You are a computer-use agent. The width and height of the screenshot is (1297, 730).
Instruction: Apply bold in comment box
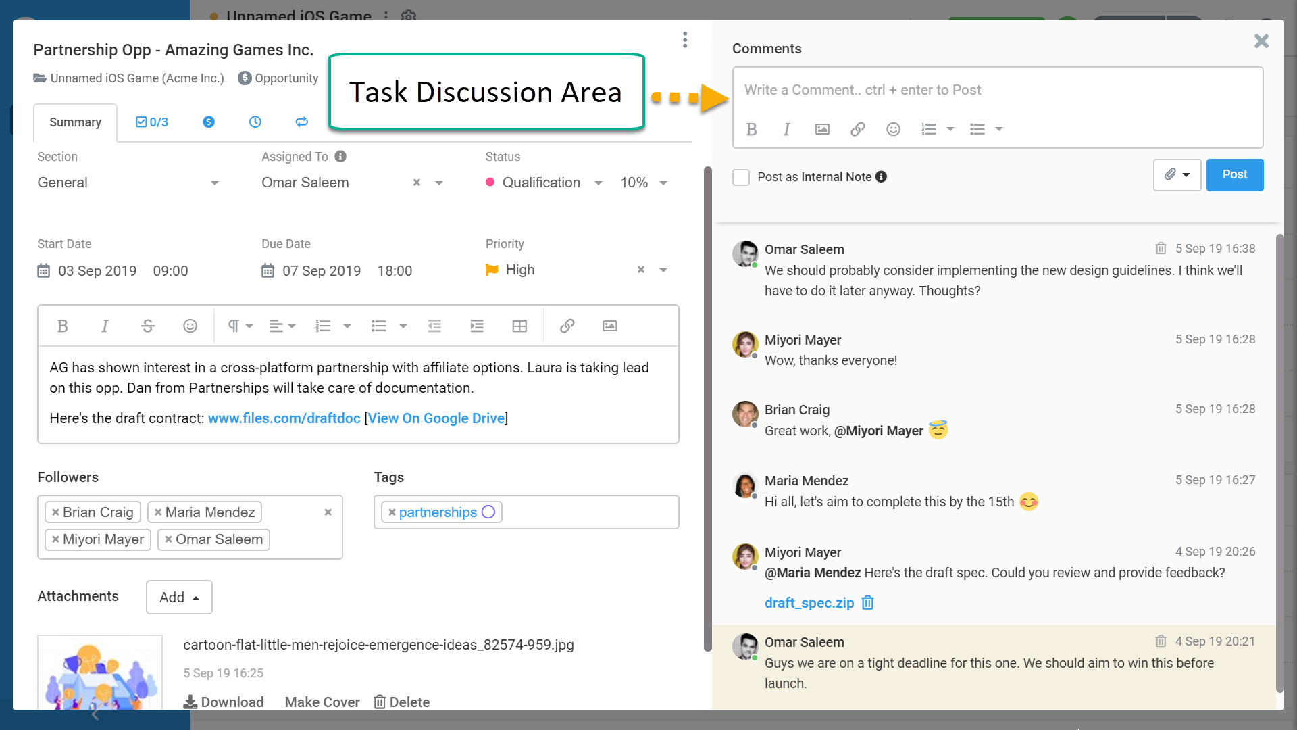tap(751, 129)
